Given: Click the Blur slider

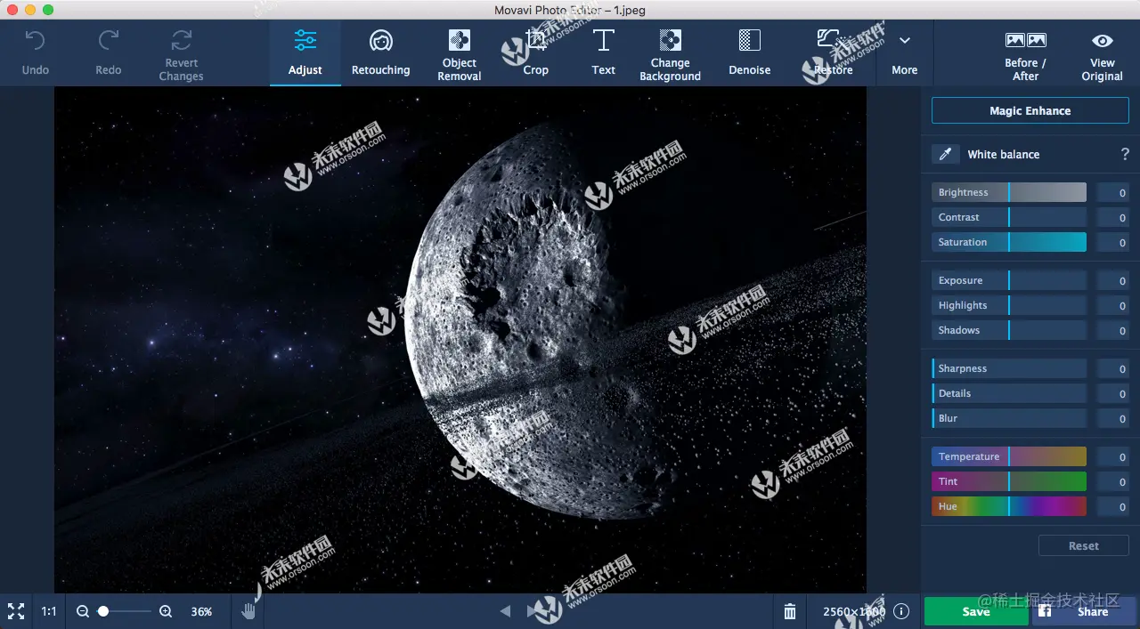Looking at the screenshot, I should pyautogui.click(x=1009, y=418).
